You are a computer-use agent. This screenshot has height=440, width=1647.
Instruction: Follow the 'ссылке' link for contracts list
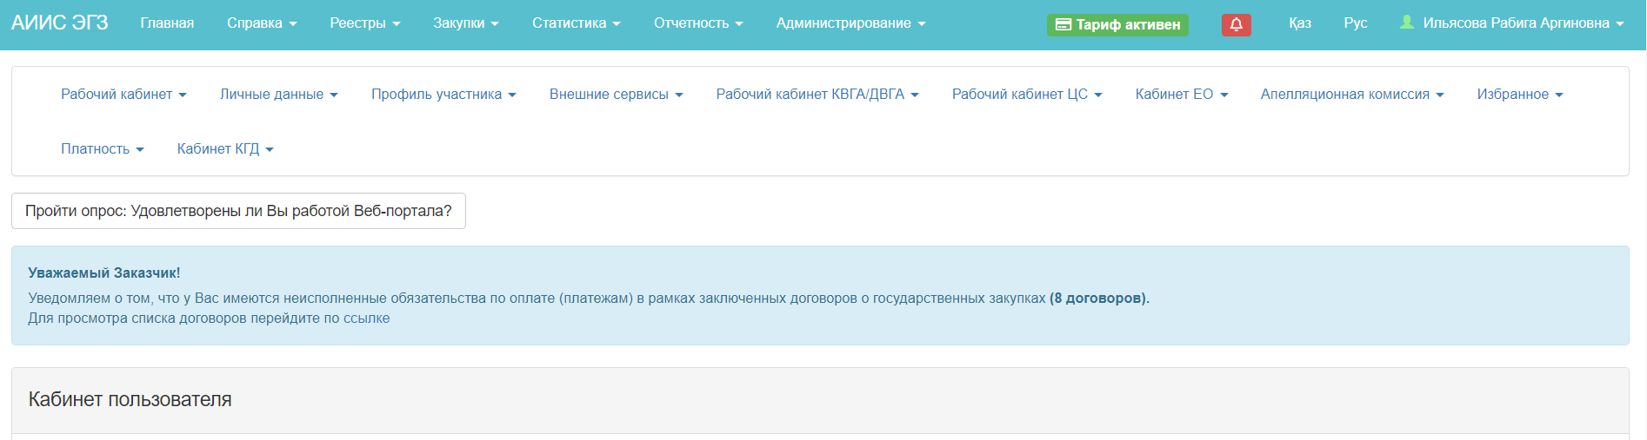coord(366,319)
